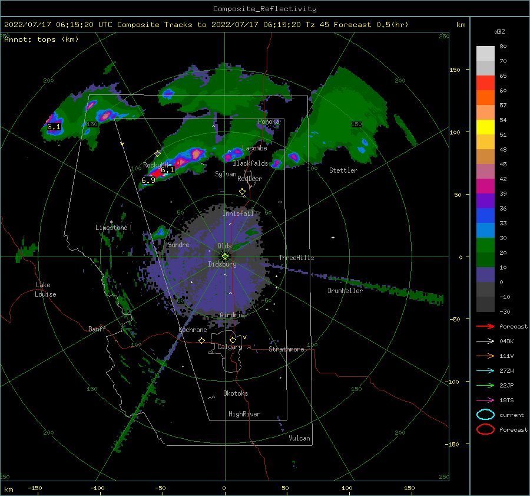Click the Lake Louise label
Viewport: 530px width, 496px height.
(x=45, y=290)
